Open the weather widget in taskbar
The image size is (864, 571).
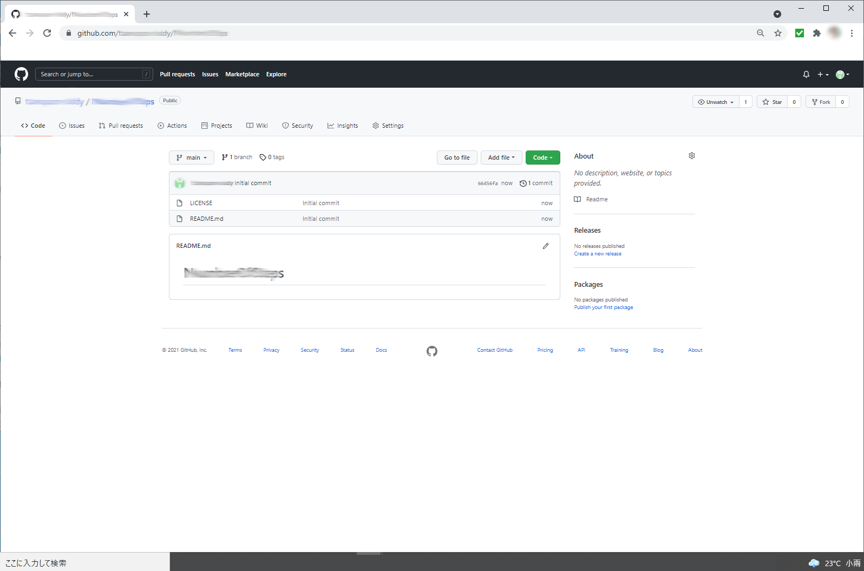834,563
